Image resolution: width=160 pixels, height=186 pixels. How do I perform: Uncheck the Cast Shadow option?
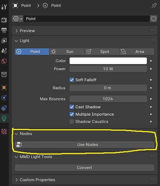pyautogui.click(x=72, y=107)
